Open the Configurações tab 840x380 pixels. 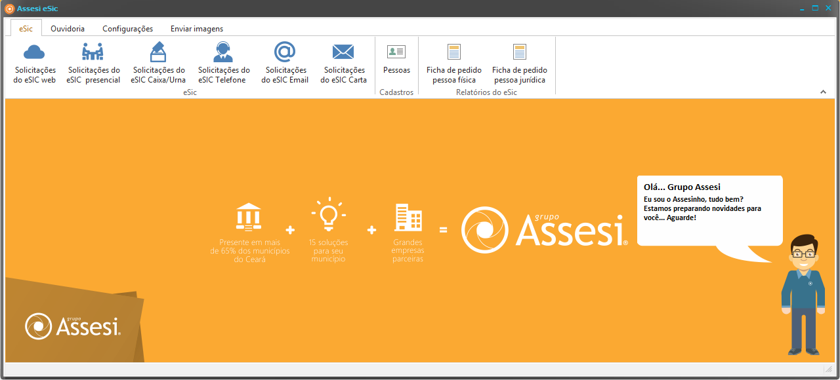(x=127, y=29)
